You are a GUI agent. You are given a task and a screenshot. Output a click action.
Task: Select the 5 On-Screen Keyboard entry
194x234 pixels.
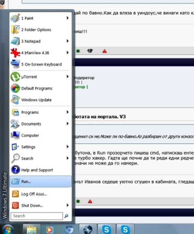pyautogui.click(x=40, y=64)
